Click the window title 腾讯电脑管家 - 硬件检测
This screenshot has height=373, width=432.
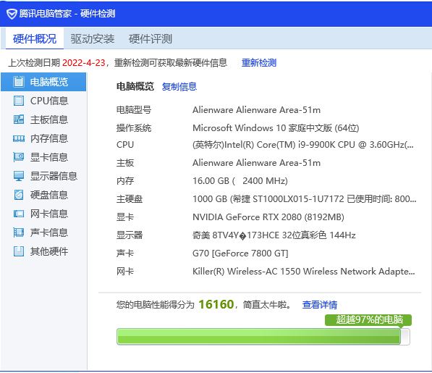coord(67,14)
